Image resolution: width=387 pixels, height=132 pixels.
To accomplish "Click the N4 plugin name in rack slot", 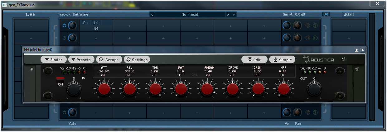I will tap(96, 29).
